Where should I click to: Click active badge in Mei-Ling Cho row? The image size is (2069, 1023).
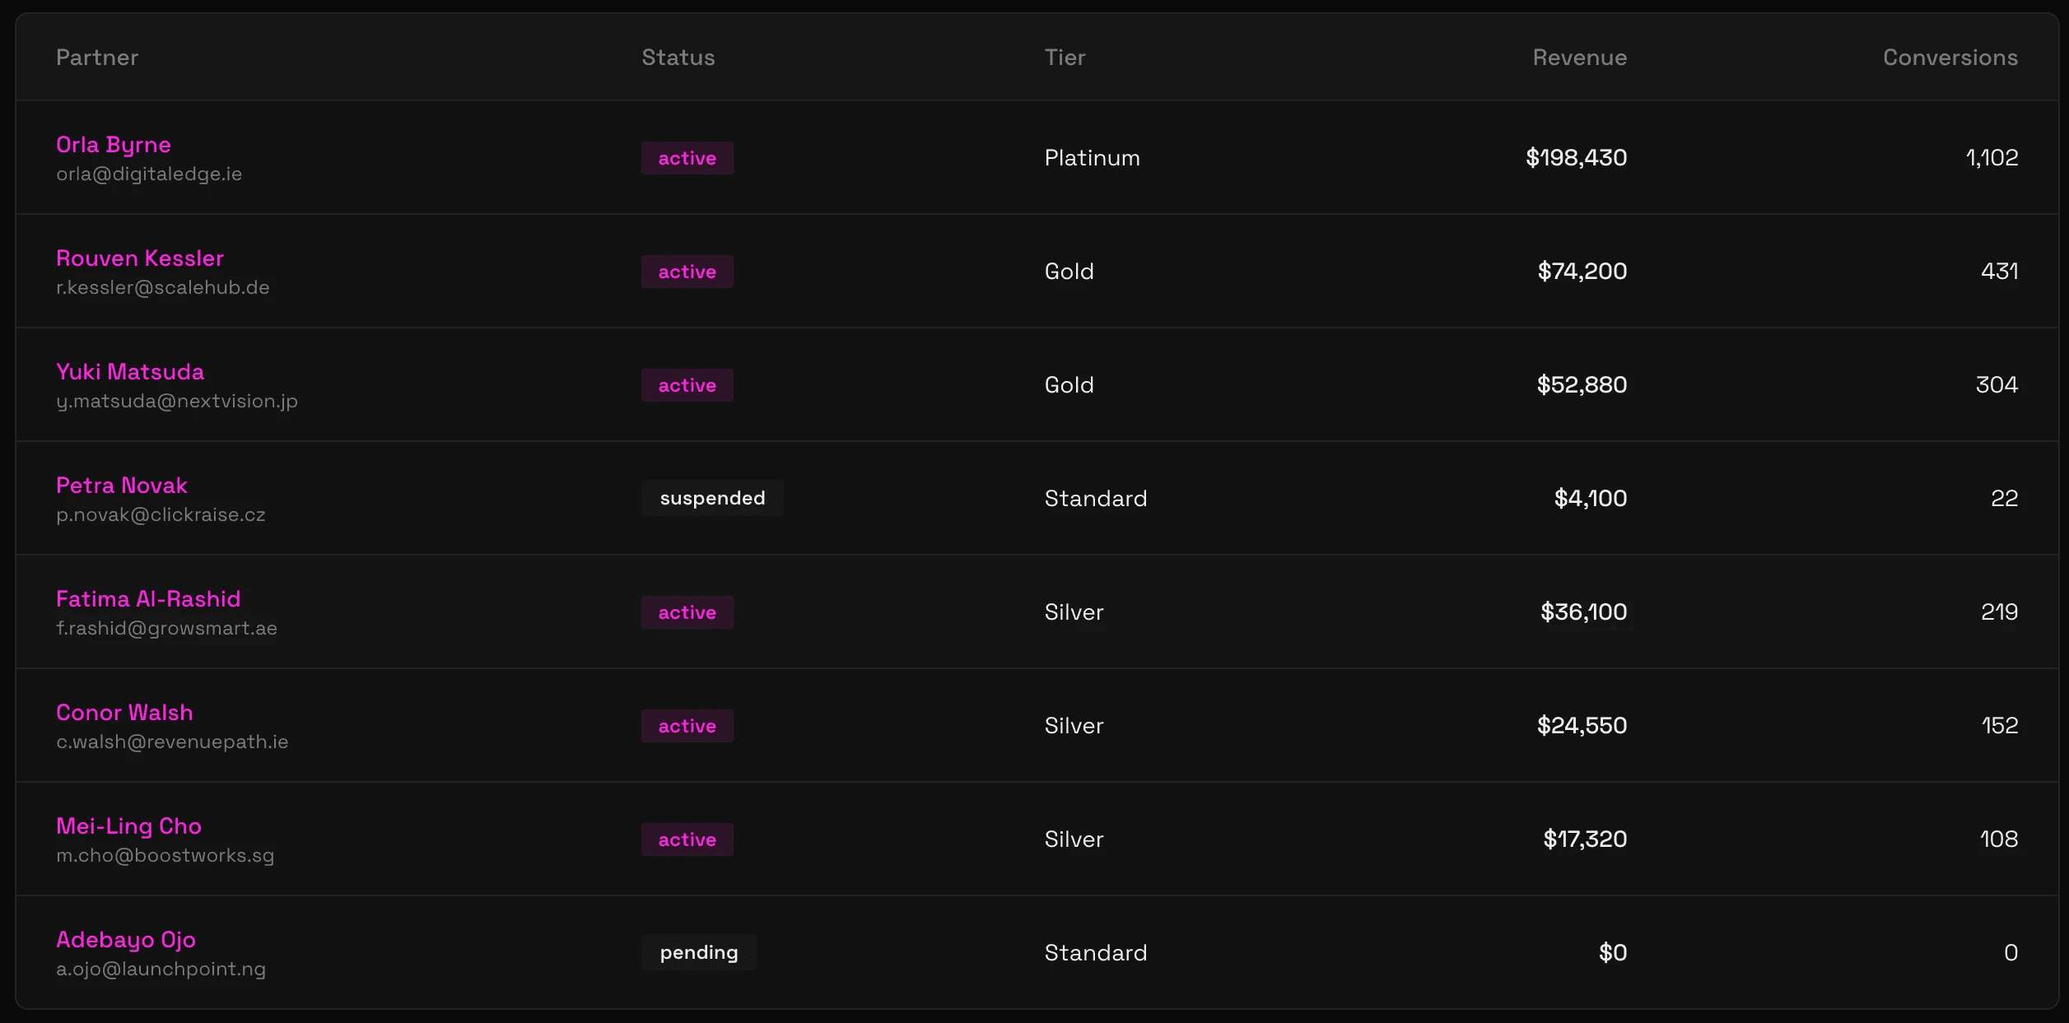click(x=687, y=839)
